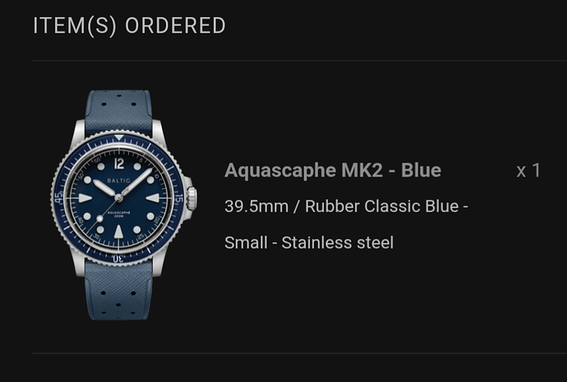Click the AQUASCAPHE text on the dial
The width and height of the screenshot is (567, 382).
click(x=119, y=211)
